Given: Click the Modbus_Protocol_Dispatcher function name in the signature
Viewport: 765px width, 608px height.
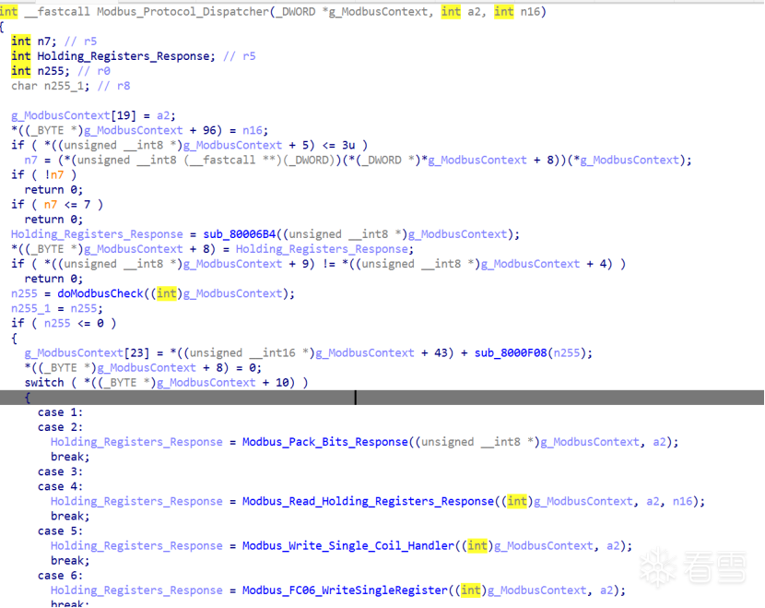Looking at the screenshot, I should tap(172, 11).
